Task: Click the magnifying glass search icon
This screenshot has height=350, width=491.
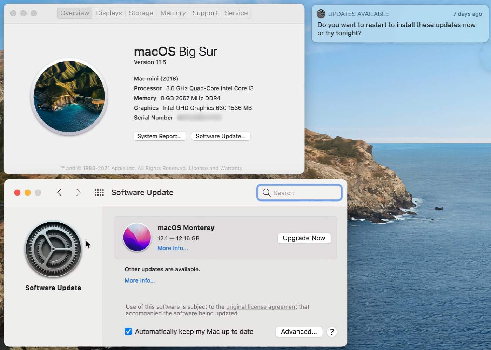Action: (x=267, y=193)
